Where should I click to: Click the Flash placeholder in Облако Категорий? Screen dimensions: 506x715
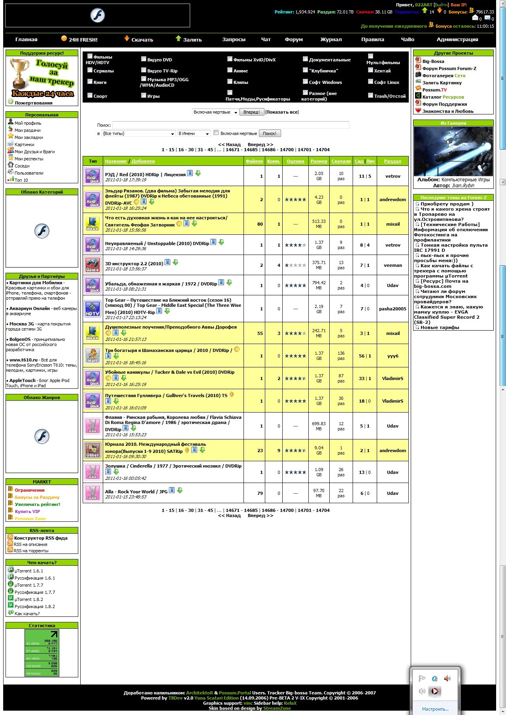[x=42, y=231]
